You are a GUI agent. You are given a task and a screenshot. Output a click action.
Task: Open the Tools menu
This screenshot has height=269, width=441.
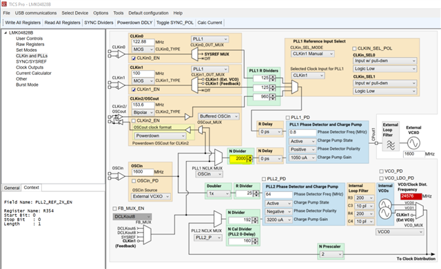(x=119, y=13)
